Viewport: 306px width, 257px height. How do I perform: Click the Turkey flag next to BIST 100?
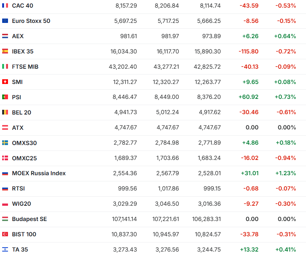point(5,234)
